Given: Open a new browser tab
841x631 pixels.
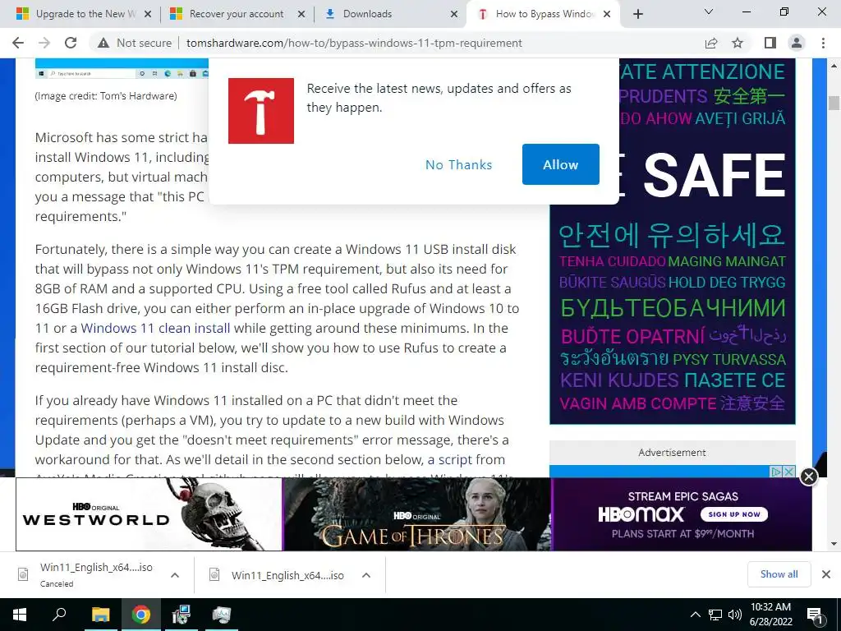Looking at the screenshot, I should 637,14.
